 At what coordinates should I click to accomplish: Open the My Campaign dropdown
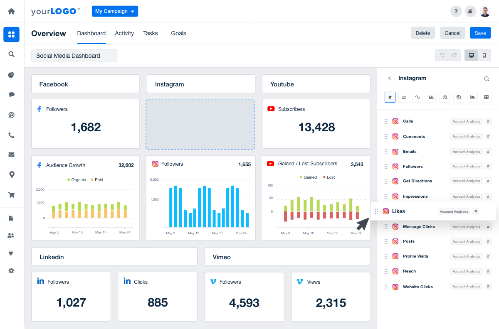[115, 11]
